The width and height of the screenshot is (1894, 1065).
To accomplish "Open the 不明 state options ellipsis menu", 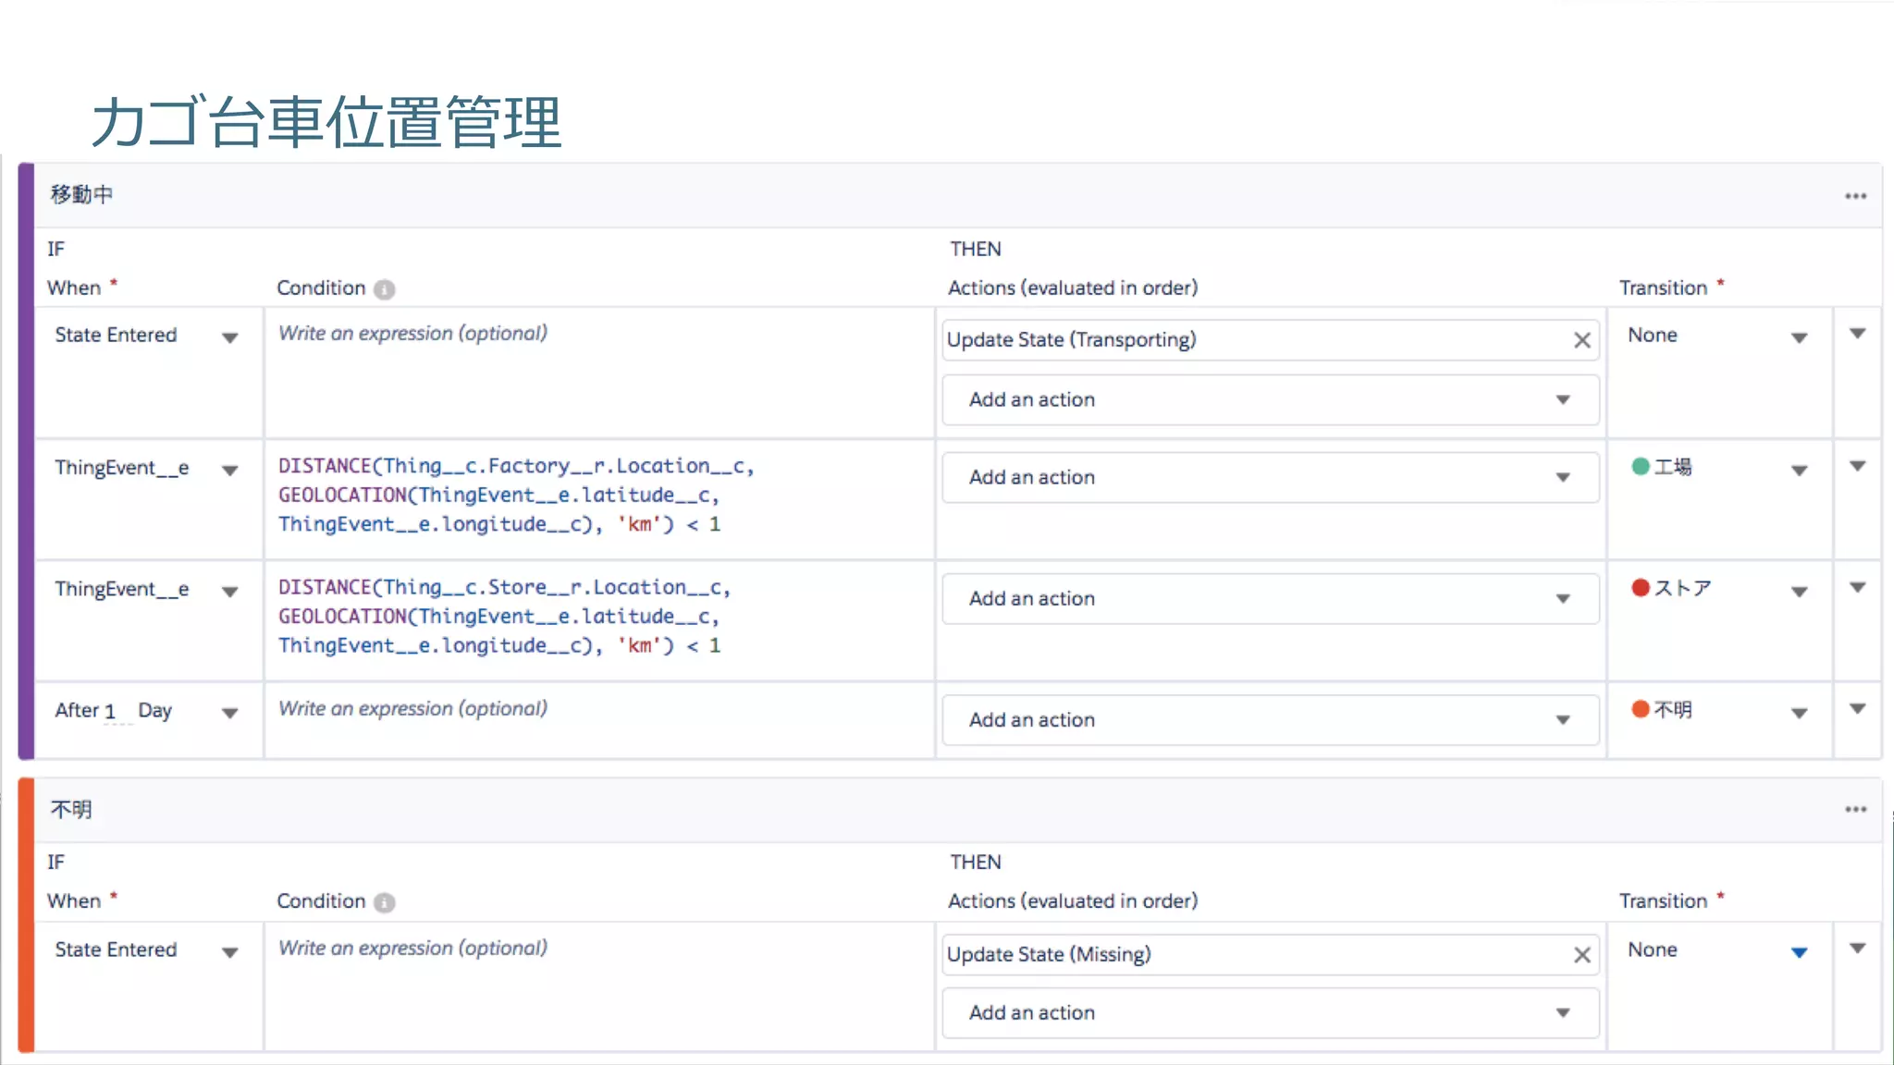I will coord(1855,809).
